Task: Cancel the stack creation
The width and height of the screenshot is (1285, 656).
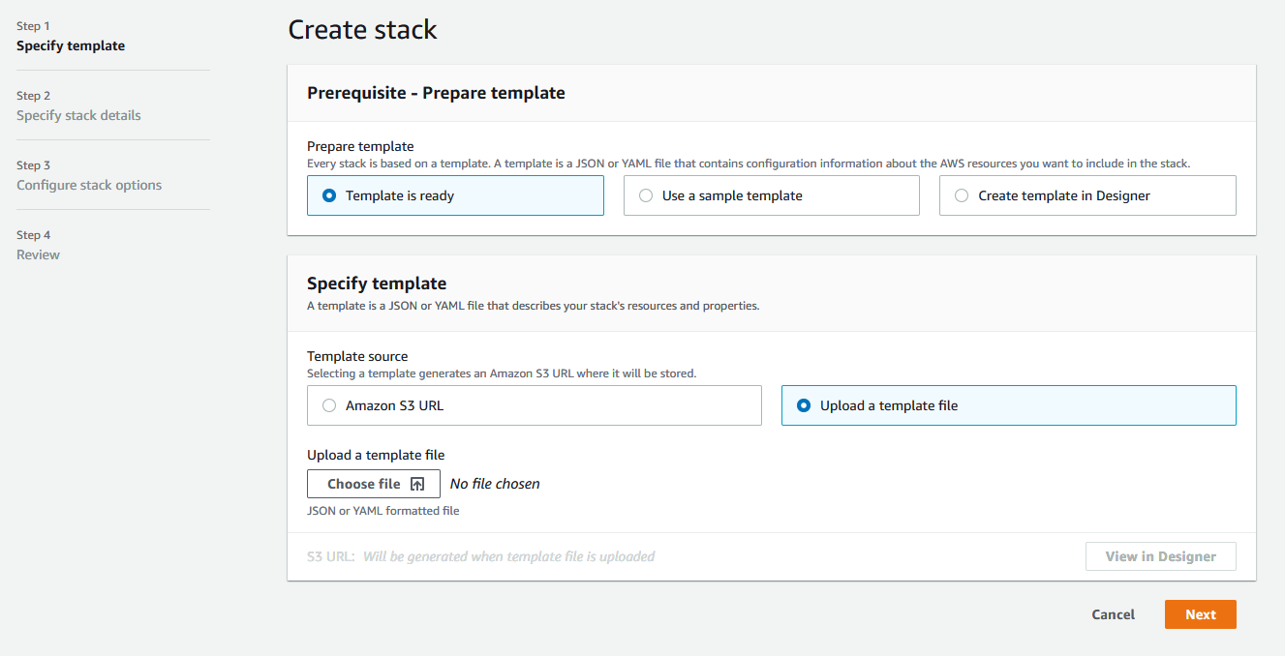Action: pos(1113,614)
